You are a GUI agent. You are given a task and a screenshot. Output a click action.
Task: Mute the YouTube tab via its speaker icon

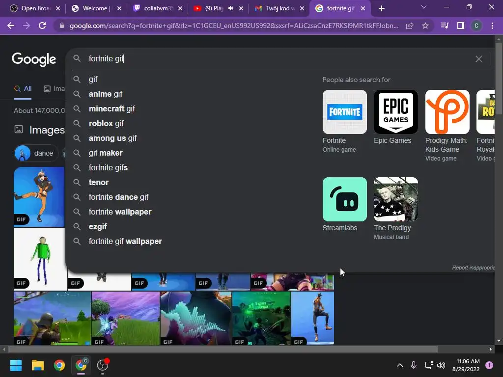pyautogui.click(x=231, y=8)
